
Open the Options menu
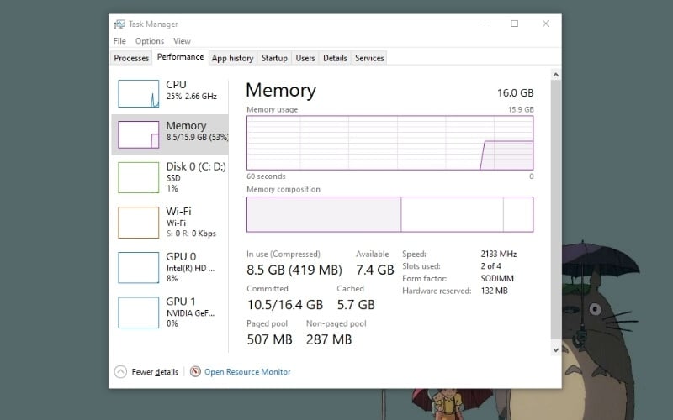150,41
